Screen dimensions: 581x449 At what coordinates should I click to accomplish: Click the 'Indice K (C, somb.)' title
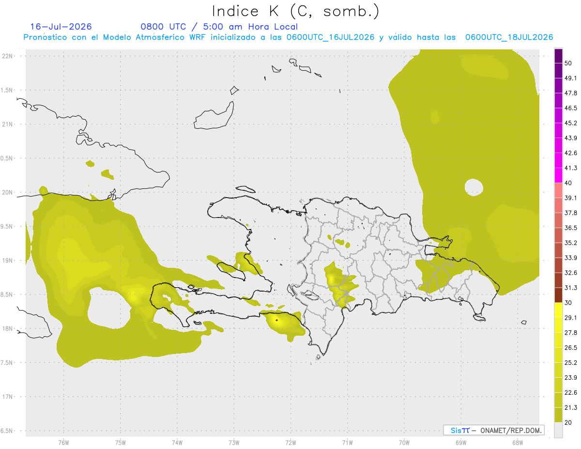click(x=295, y=11)
